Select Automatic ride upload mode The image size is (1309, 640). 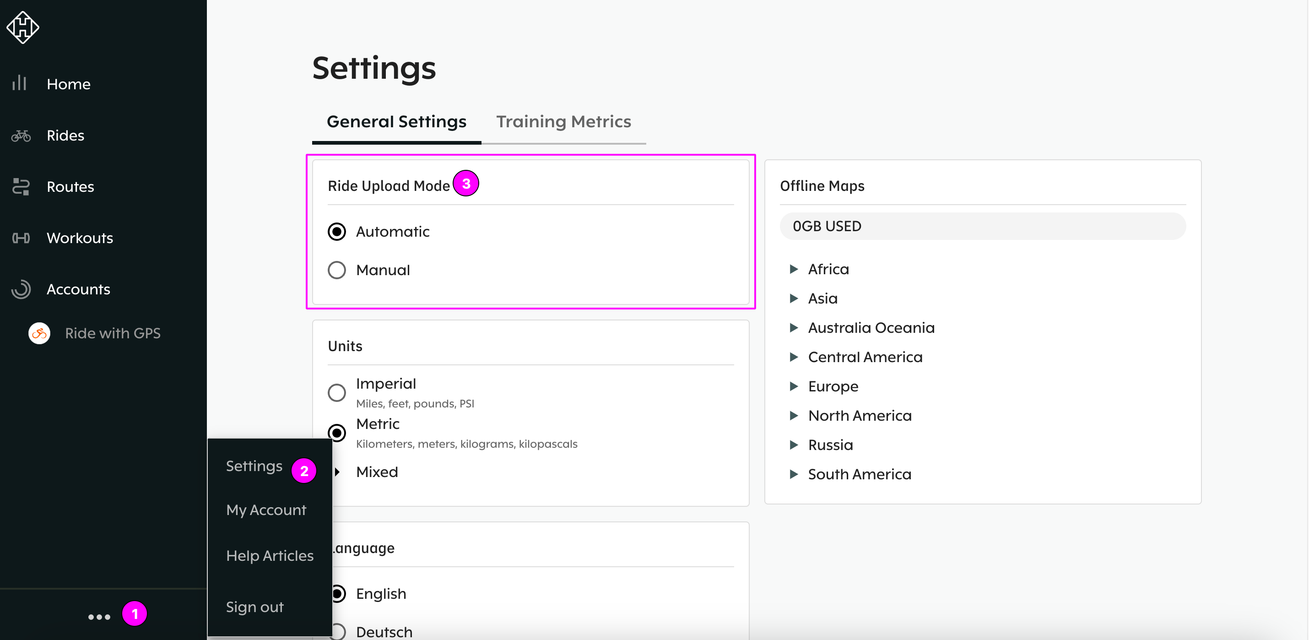point(336,232)
